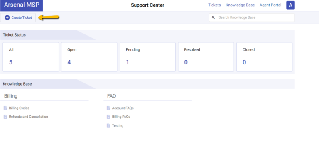Select the Closed tickets status card
319x164 pixels.
264,57
